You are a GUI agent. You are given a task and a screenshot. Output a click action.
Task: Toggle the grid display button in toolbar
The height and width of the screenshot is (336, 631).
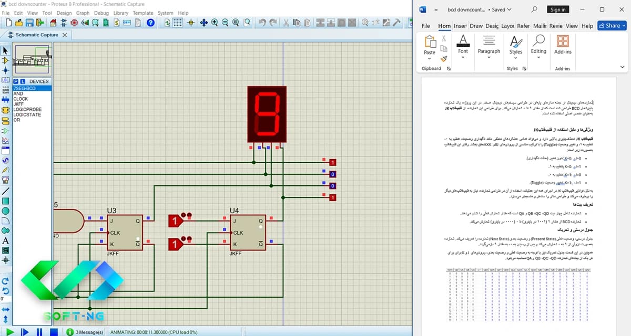pyautogui.click(x=178, y=23)
